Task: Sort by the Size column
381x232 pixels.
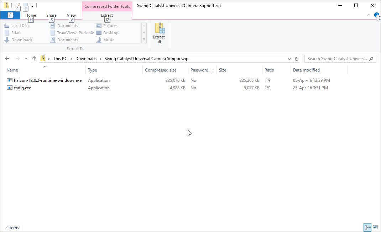Action: (223, 70)
